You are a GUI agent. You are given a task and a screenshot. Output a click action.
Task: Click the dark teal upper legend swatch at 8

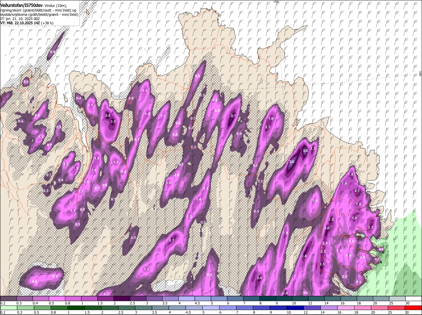pos(268,299)
